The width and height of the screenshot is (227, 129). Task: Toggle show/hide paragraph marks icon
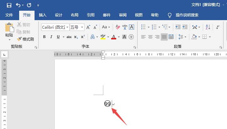(x=218, y=27)
